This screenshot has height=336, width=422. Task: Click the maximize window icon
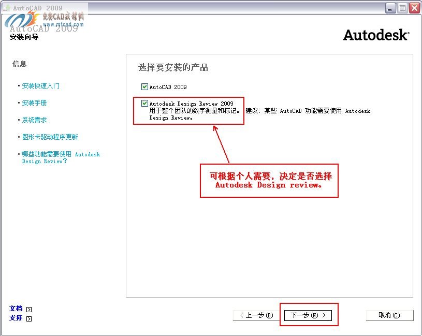(x=403, y=8)
